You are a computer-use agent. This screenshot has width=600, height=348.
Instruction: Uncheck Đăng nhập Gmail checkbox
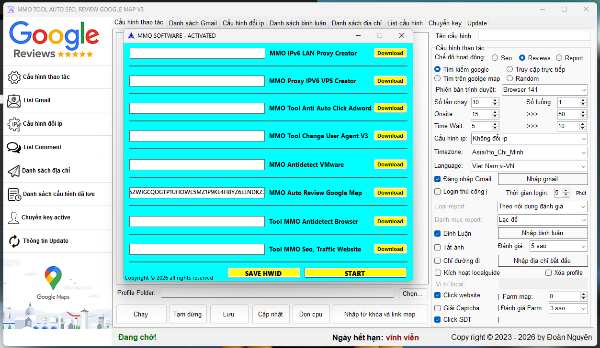[438, 179]
